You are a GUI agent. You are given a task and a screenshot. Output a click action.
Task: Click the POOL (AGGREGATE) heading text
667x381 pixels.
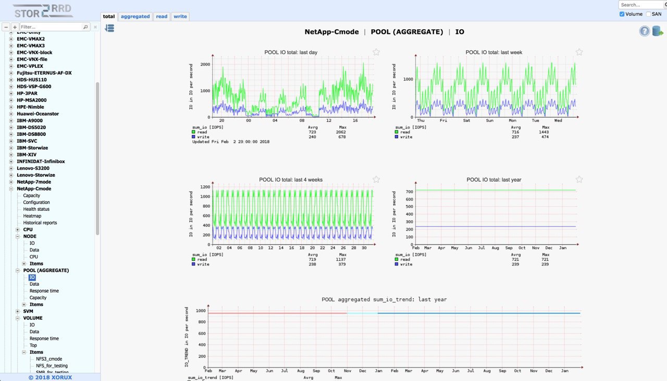pyautogui.click(x=407, y=32)
